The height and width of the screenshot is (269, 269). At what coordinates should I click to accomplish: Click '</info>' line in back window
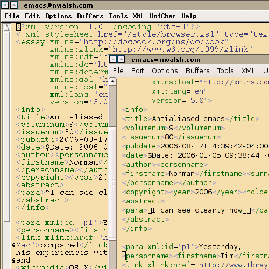[33, 208]
